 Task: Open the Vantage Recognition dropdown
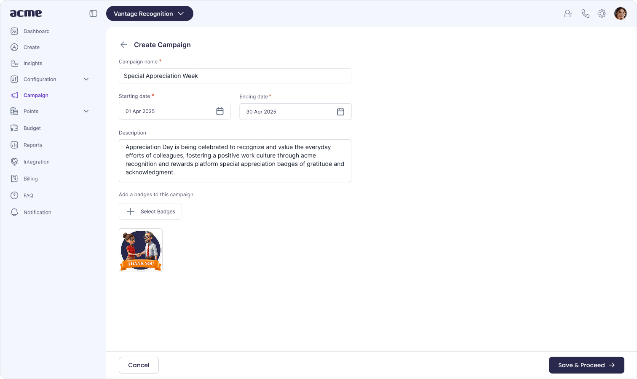tap(150, 13)
